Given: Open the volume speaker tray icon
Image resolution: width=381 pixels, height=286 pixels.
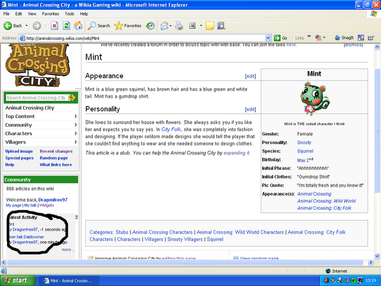Looking at the screenshot, I should point(326,281).
